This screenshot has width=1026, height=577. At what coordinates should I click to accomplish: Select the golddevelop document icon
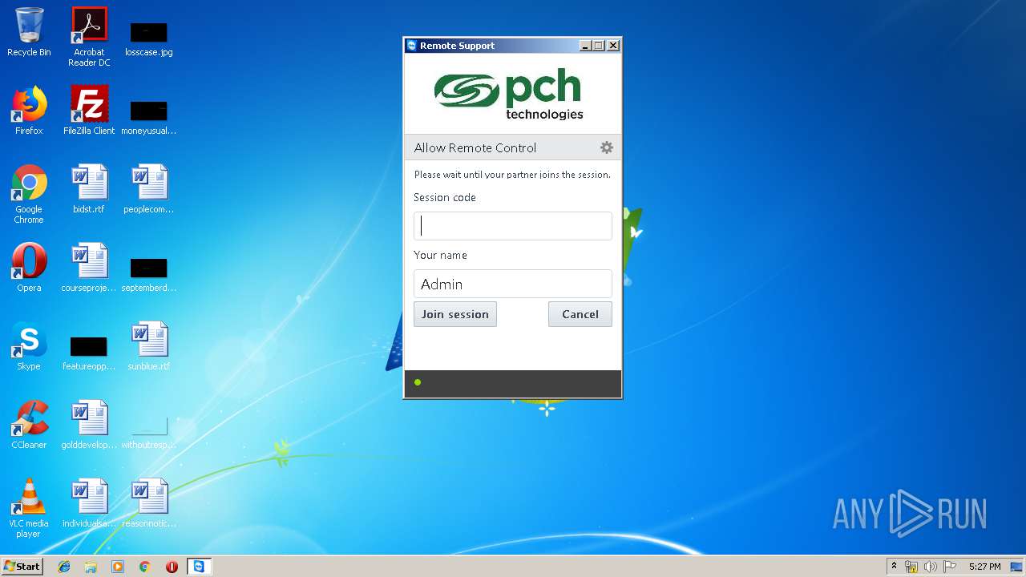tap(89, 425)
